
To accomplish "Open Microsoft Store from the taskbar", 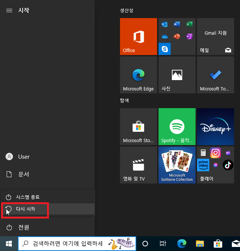I will (x=218, y=244).
